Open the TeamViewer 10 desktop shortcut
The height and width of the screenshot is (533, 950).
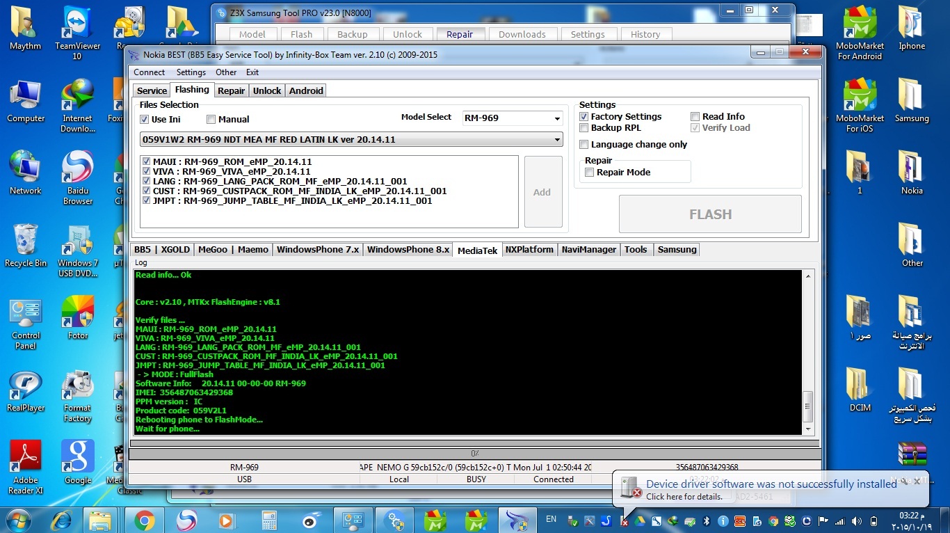(78, 33)
